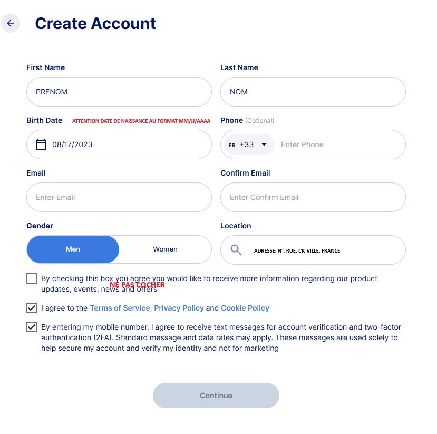Click the Enter Email field

(119, 197)
